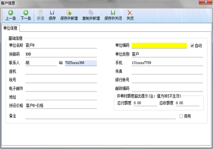213x149 pixels.
Task: Click 保存并关闭 toolbar icon
Action: 113,13
